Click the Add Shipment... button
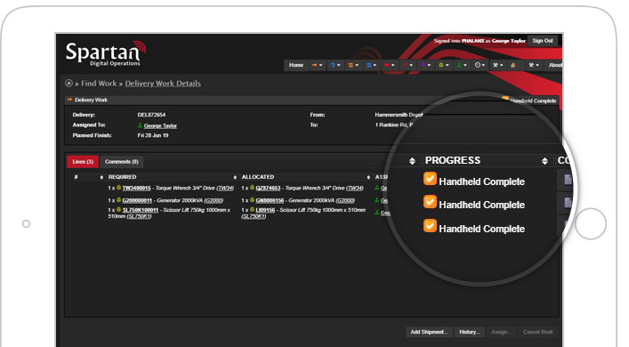The width and height of the screenshot is (629, 347). [429, 332]
